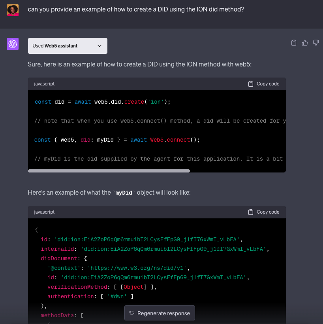
Task: Give the response a thumbs up
Action: click(305, 43)
